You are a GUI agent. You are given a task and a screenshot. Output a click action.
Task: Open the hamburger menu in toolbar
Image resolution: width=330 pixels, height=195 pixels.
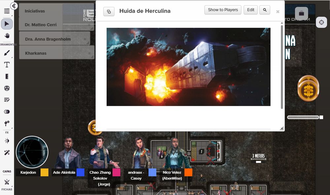click(x=7, y=11)
